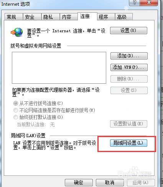Select 不论网络连接是否存在都进行拨号 option
Image resolution: width=163 pixels, height=187 pixels.
click(16, 110)
